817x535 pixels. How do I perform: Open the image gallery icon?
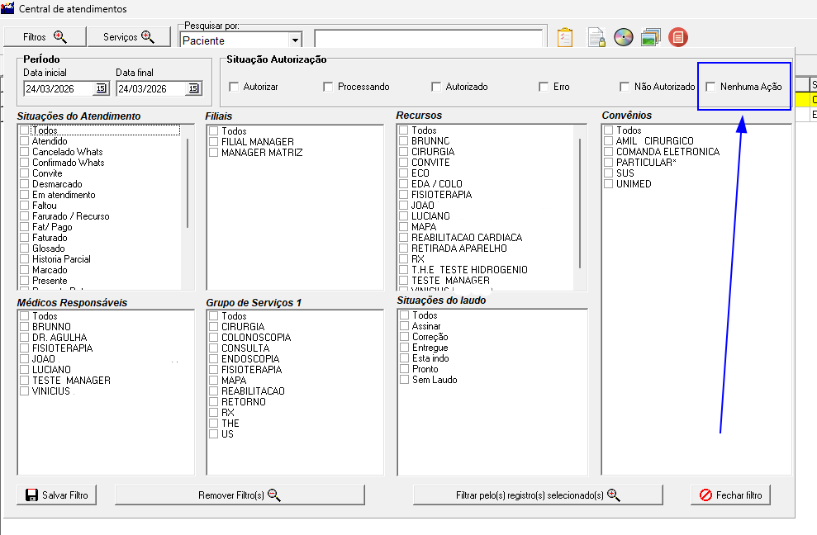[x=650, y=37]
